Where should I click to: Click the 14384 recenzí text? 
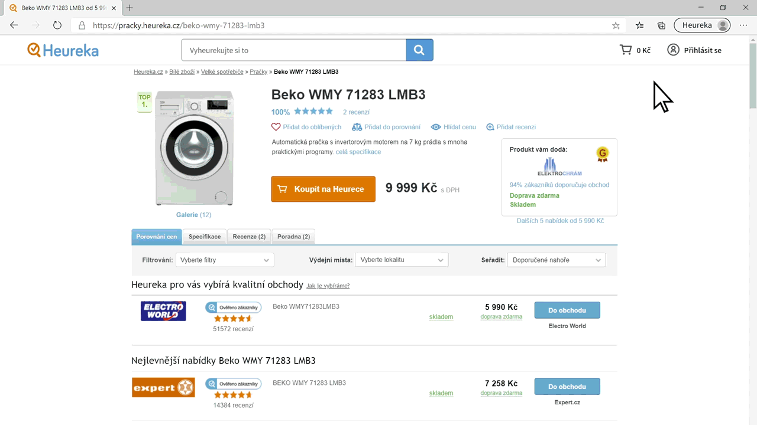(233, 406)
